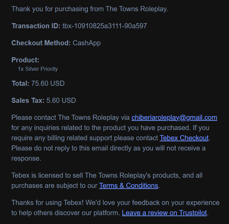Click the transaction ID tbx-10910825a3111-90a597
This screenshot has height=224, width=229.
(x=105, y=26)
